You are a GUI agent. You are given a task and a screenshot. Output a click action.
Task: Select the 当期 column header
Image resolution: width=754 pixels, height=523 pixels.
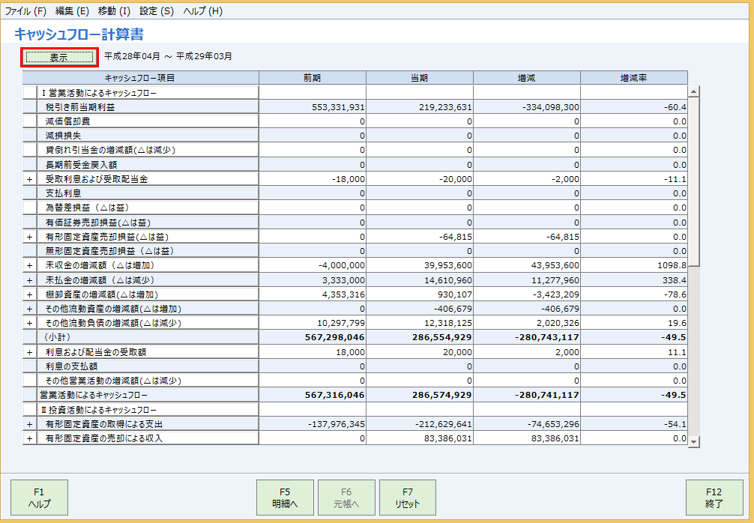coord(420,76)
